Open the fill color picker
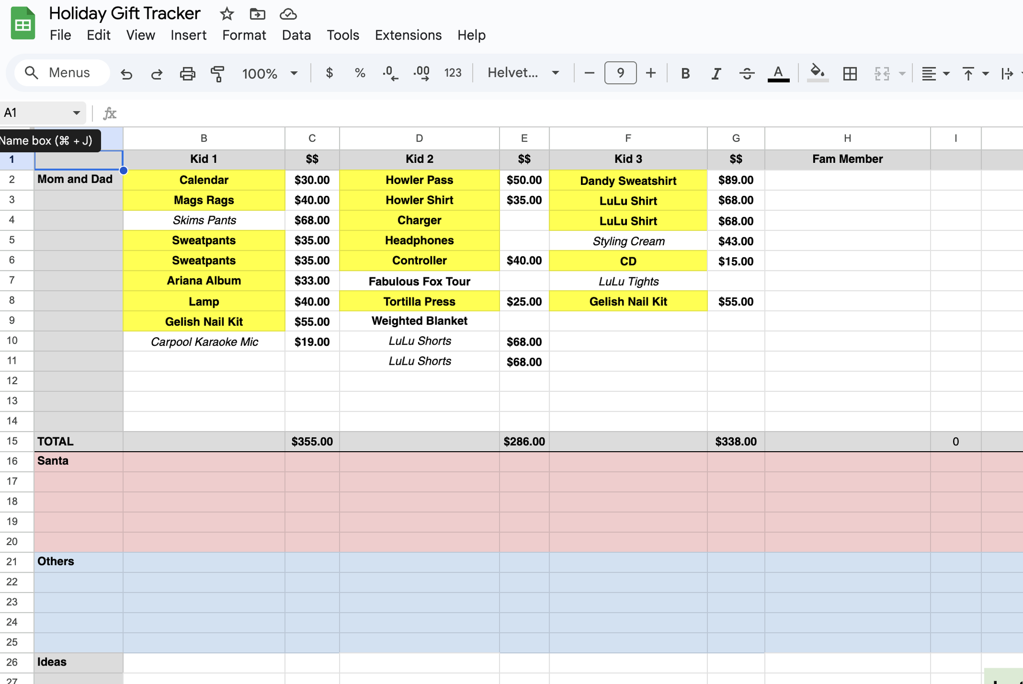Image resolution: width=1023 pixels, height=684 pixels. click(818, 73)
